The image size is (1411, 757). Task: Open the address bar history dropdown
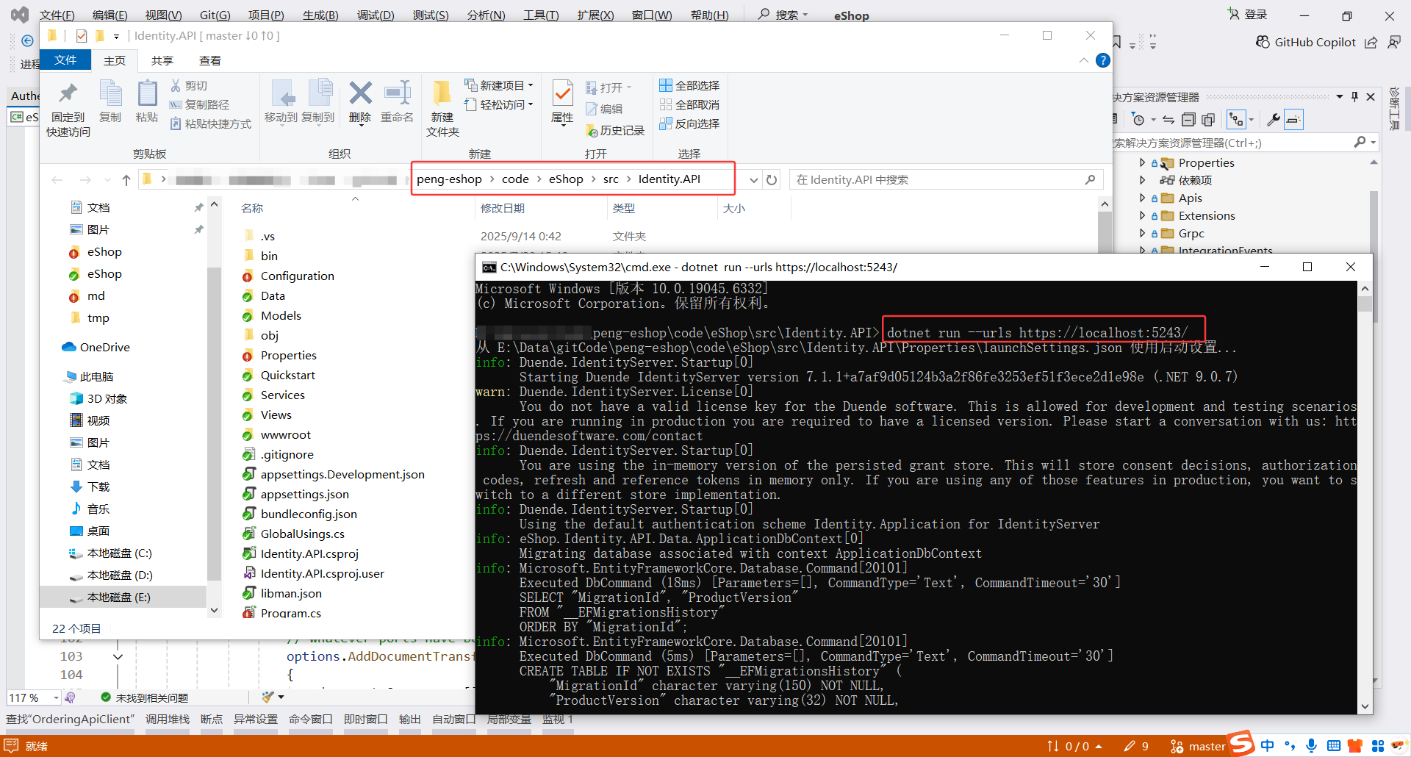coord(753,180)
